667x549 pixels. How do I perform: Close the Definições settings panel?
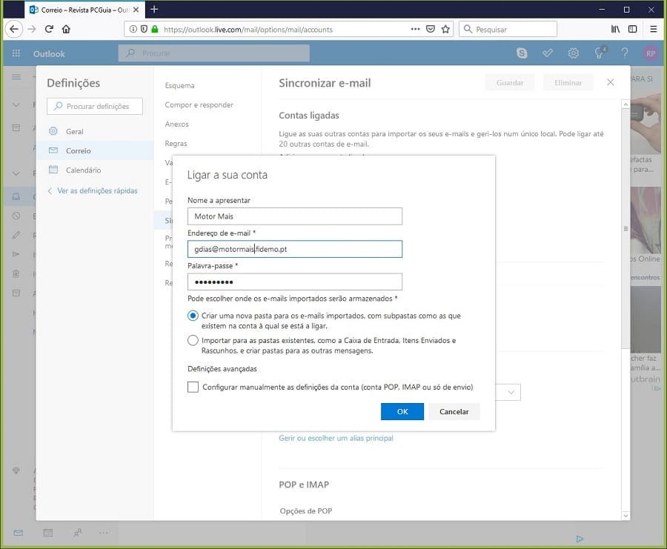pos(610,82)
